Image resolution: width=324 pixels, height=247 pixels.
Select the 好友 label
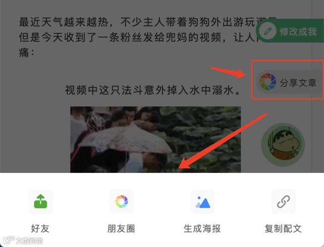pos(40,228)
